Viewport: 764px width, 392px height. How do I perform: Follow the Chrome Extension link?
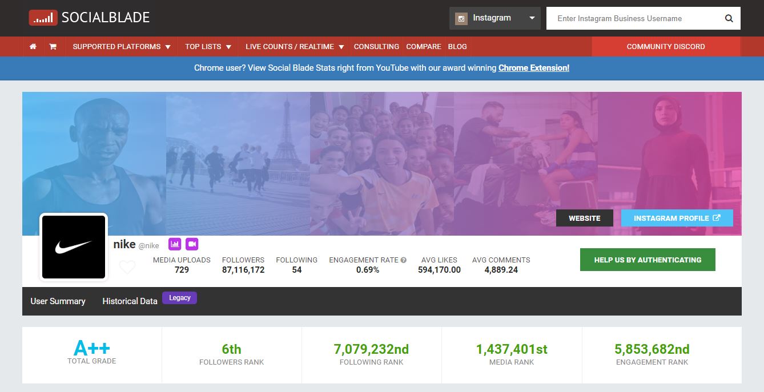pos(534,68)
